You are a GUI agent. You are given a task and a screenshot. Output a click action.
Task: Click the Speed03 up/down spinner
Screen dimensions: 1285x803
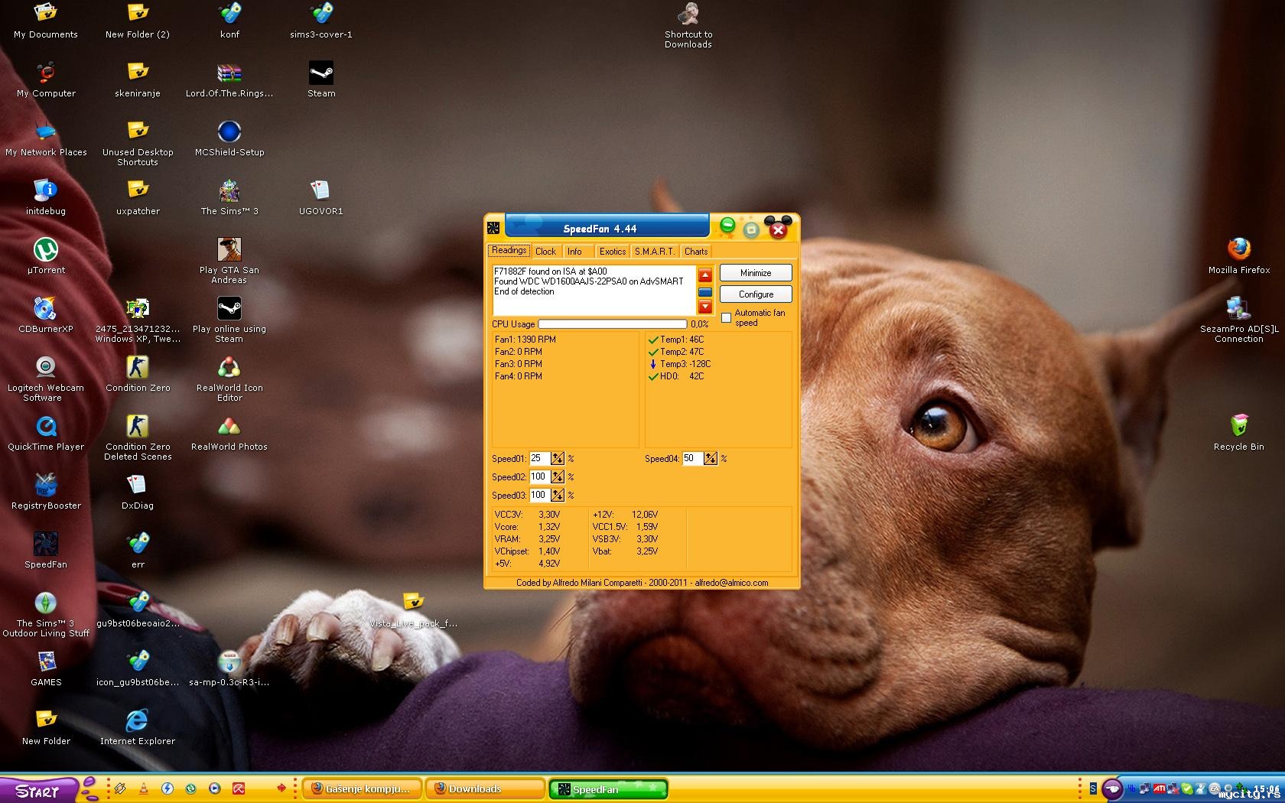tap(558, 496)
